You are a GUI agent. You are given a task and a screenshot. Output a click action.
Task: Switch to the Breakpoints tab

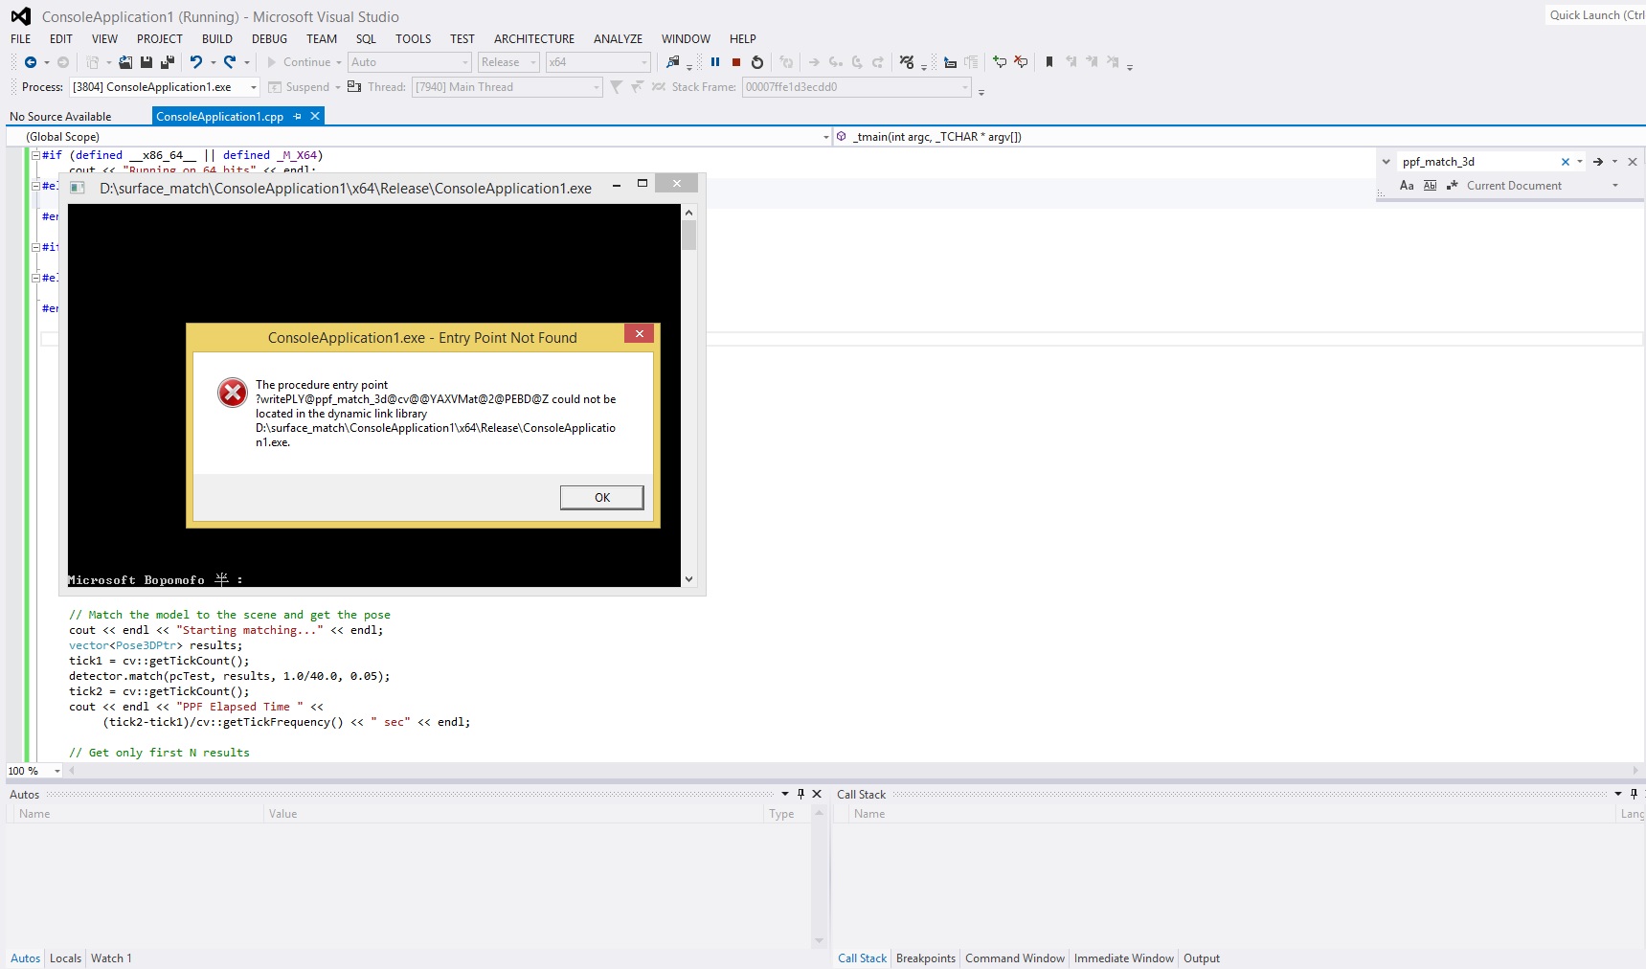tap(926, 958)
